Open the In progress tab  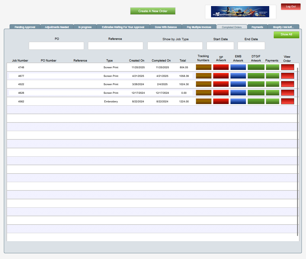coord(85,27)
